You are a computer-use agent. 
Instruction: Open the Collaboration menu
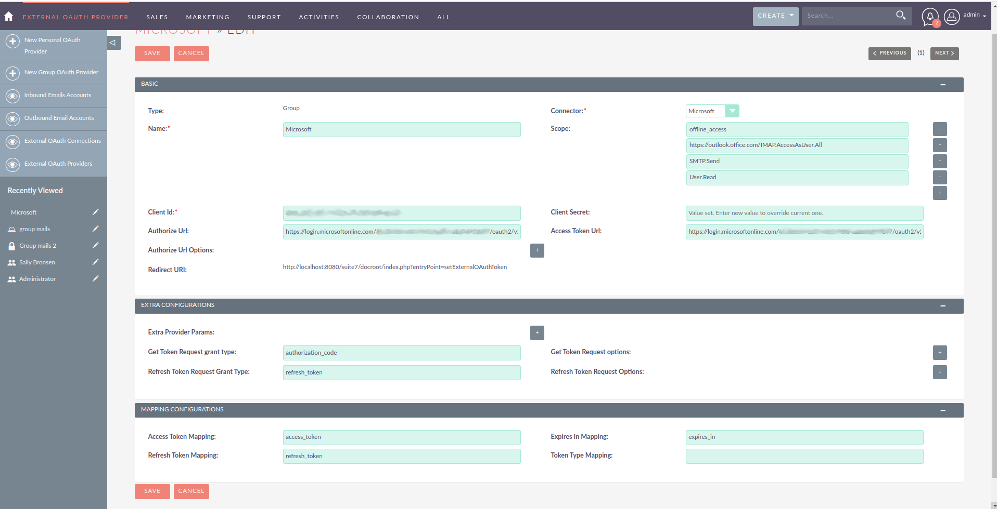[388, 17]
